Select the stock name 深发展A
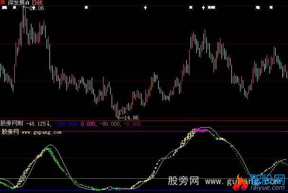The image size is (288, 193). pos(19,2)
